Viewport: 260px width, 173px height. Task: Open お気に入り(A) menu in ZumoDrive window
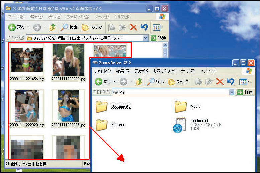[x=164, y=71]
